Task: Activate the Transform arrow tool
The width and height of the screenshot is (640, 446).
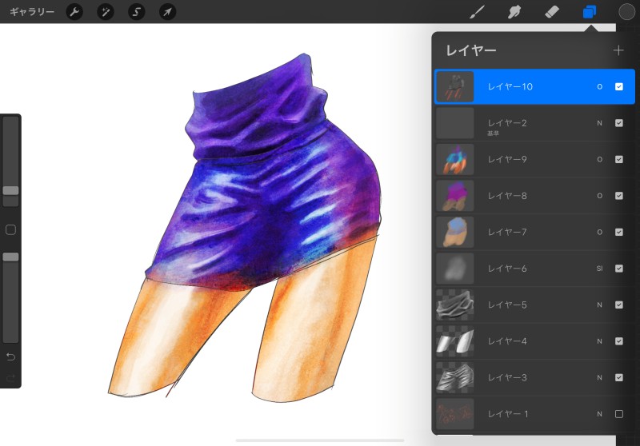Action: 167,12
